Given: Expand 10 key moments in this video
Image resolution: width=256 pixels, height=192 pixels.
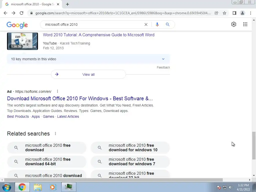Looking at the screenshot, I should pyautogui.click(x=88, y=59).
